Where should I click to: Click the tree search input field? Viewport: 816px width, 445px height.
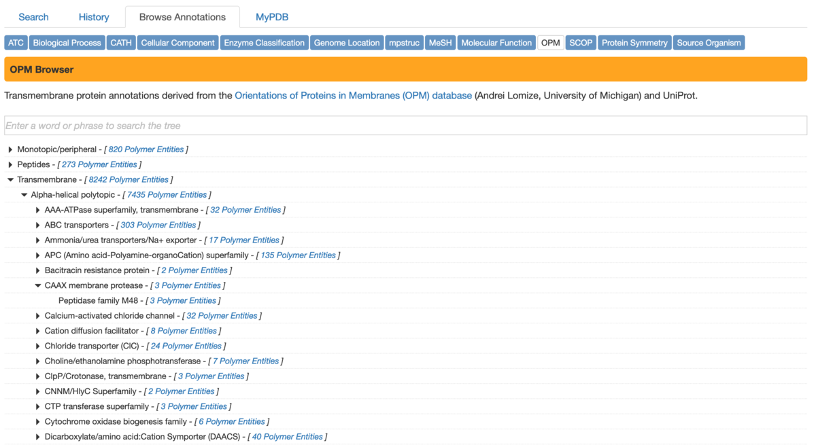[x=406, y=125]
